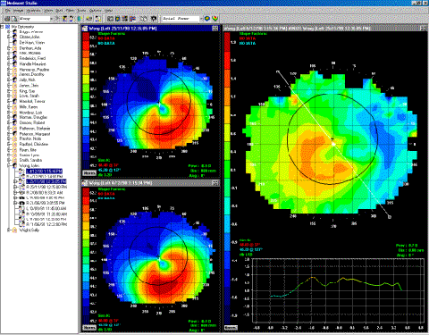429x335 pixels.
Task: Click the print preview page icon
Action: coord(14,19)
